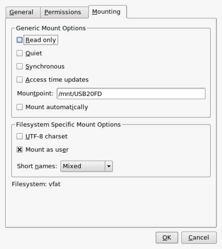The image size is (222, 249).
Task: Dismiss the dialog with Cancel
Action: (199, 238)
